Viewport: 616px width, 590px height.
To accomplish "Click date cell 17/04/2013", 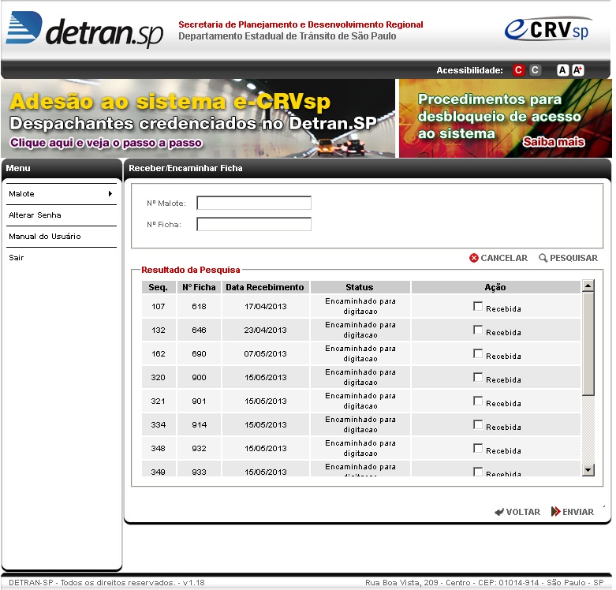I will 266,306.
